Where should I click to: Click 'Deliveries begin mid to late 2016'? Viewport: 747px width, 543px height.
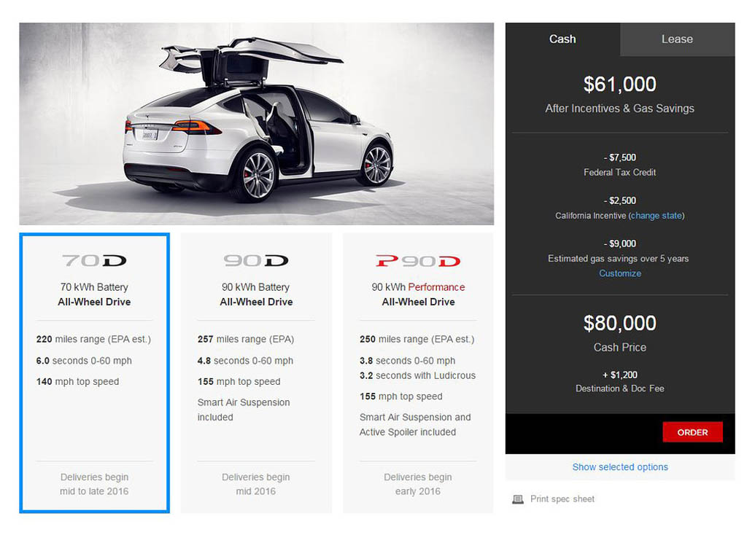pos(94,484)
